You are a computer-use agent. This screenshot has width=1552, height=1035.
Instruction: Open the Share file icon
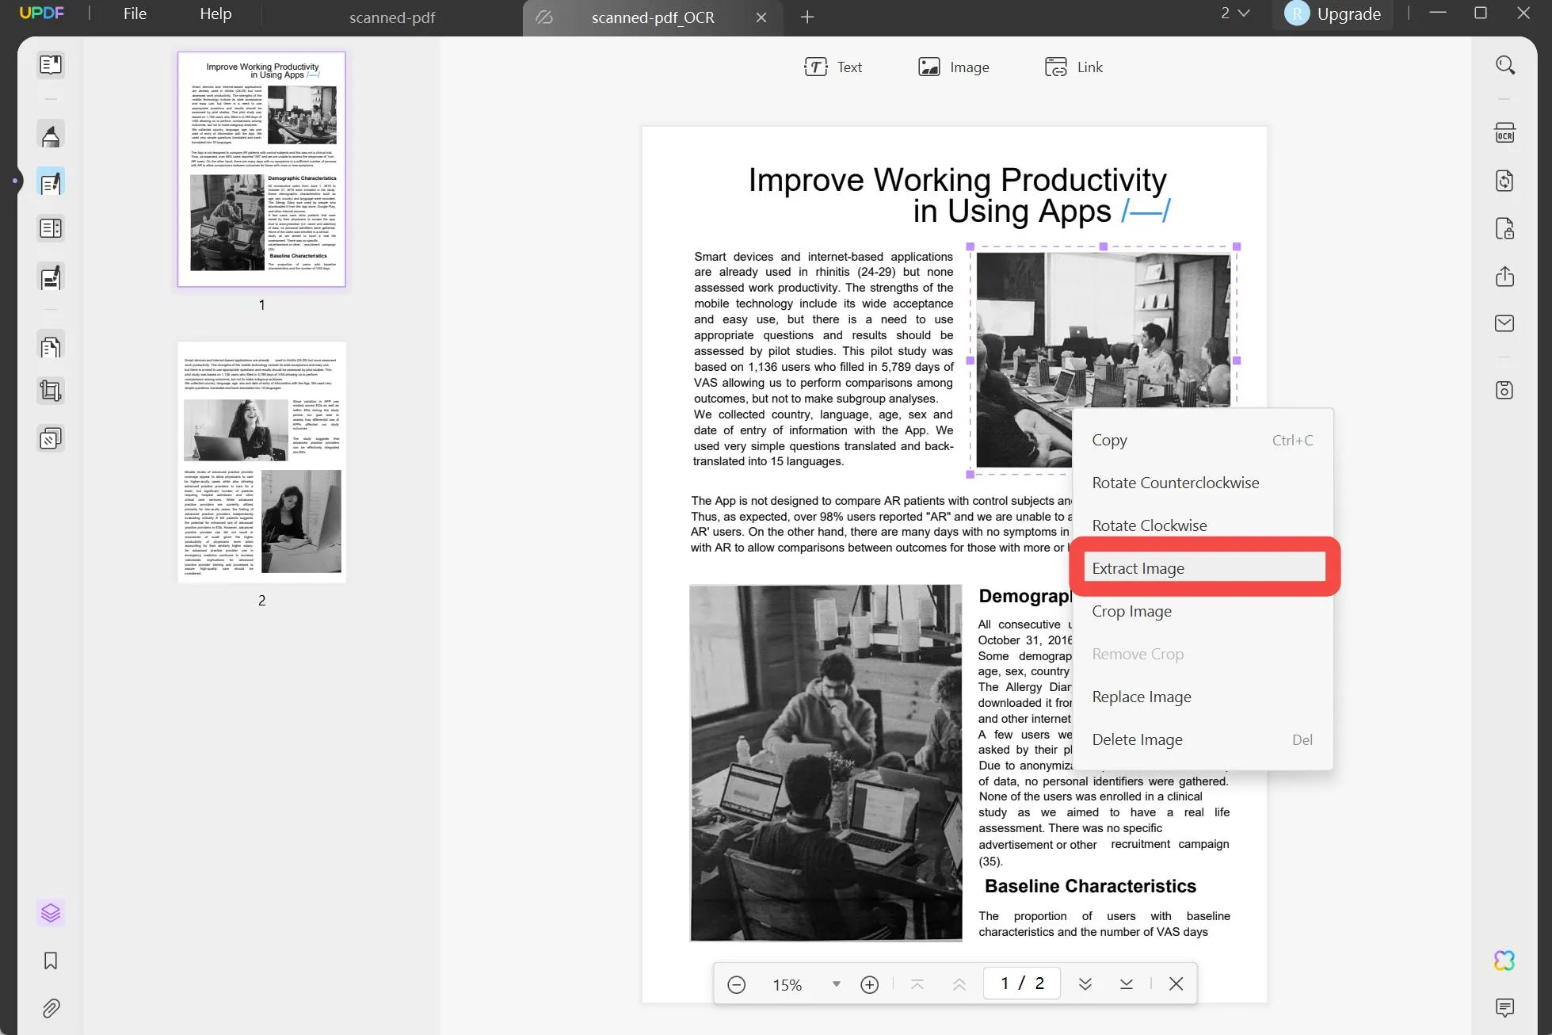(x=1504, y=276)
